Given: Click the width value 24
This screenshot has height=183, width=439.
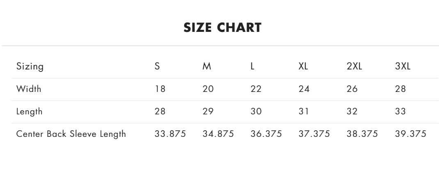Looking at the screenshot, I should coord(304,89).
